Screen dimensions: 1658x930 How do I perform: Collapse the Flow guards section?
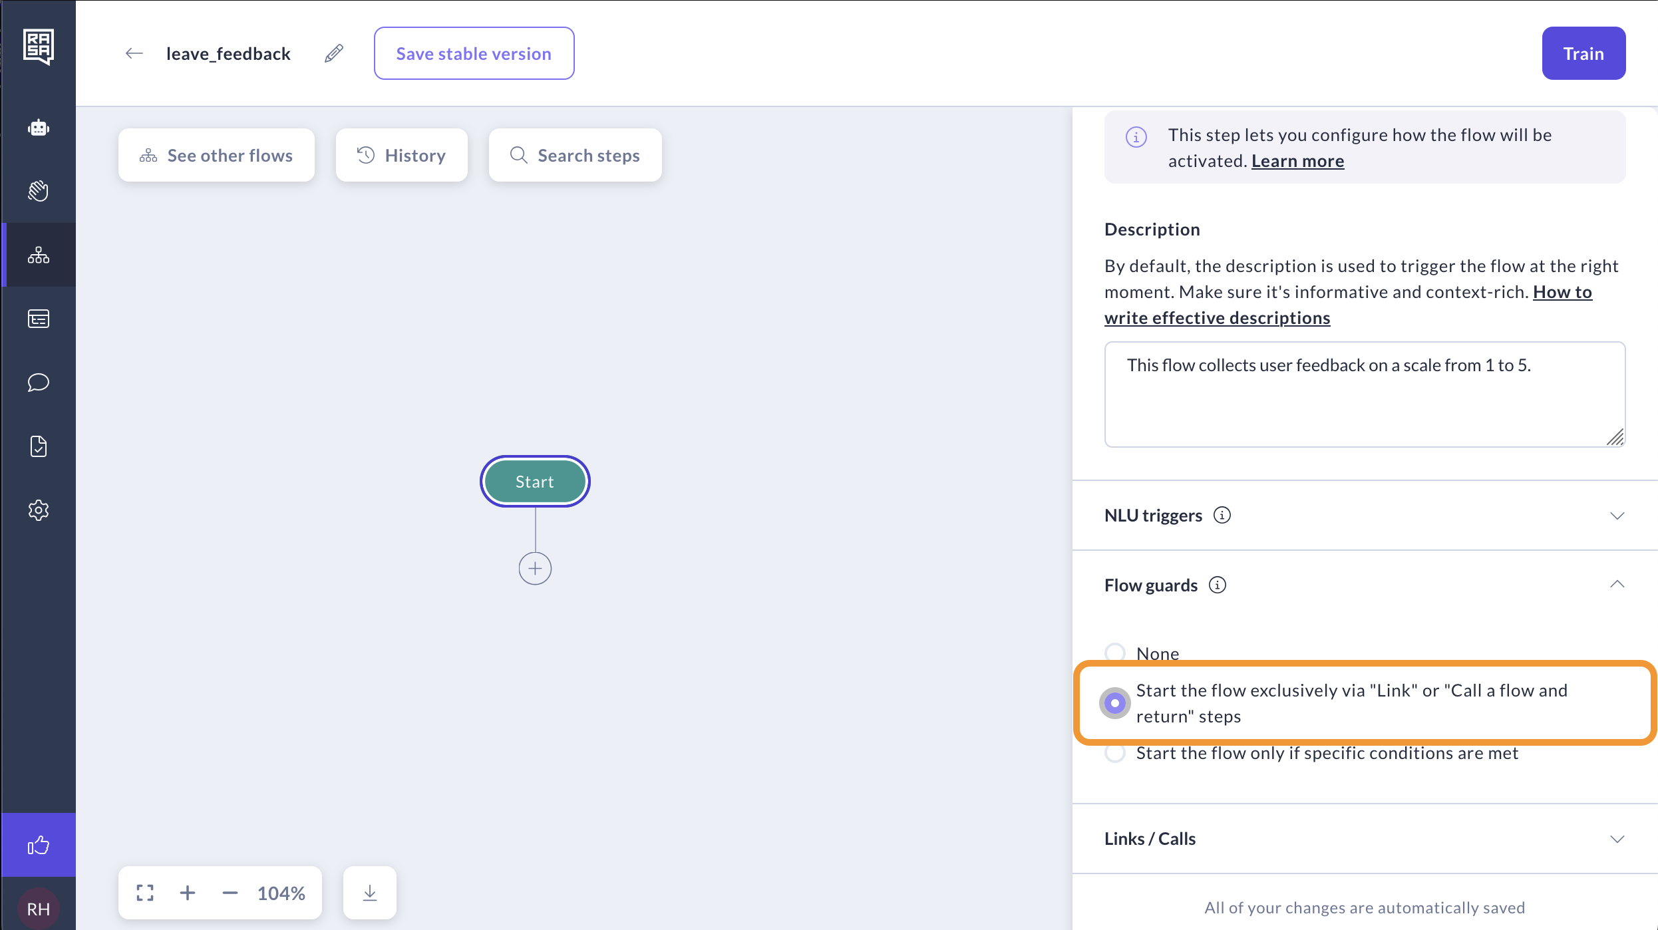(1617, 585)
